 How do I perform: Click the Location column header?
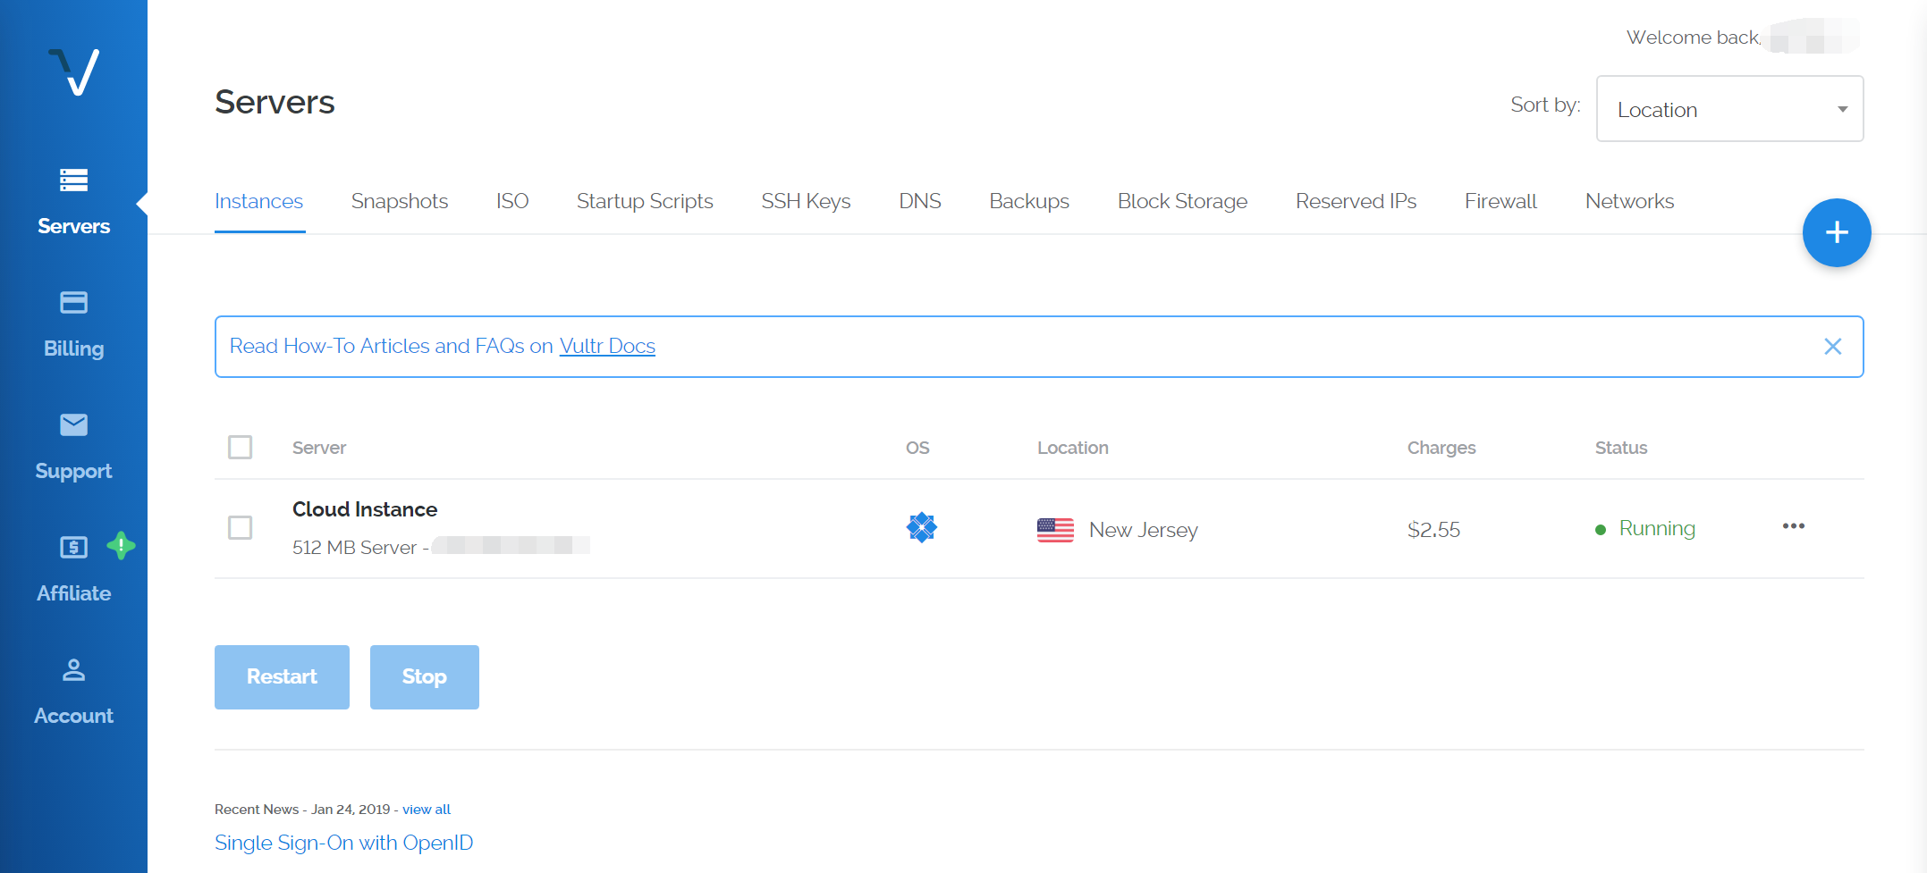pyautogui.click(x=1072, y=448)
